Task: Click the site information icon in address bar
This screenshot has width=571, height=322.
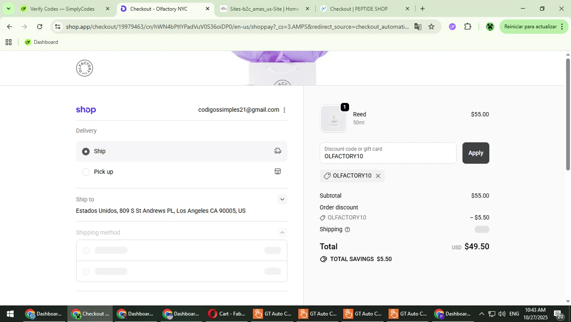Action: (x=57, y=27)
